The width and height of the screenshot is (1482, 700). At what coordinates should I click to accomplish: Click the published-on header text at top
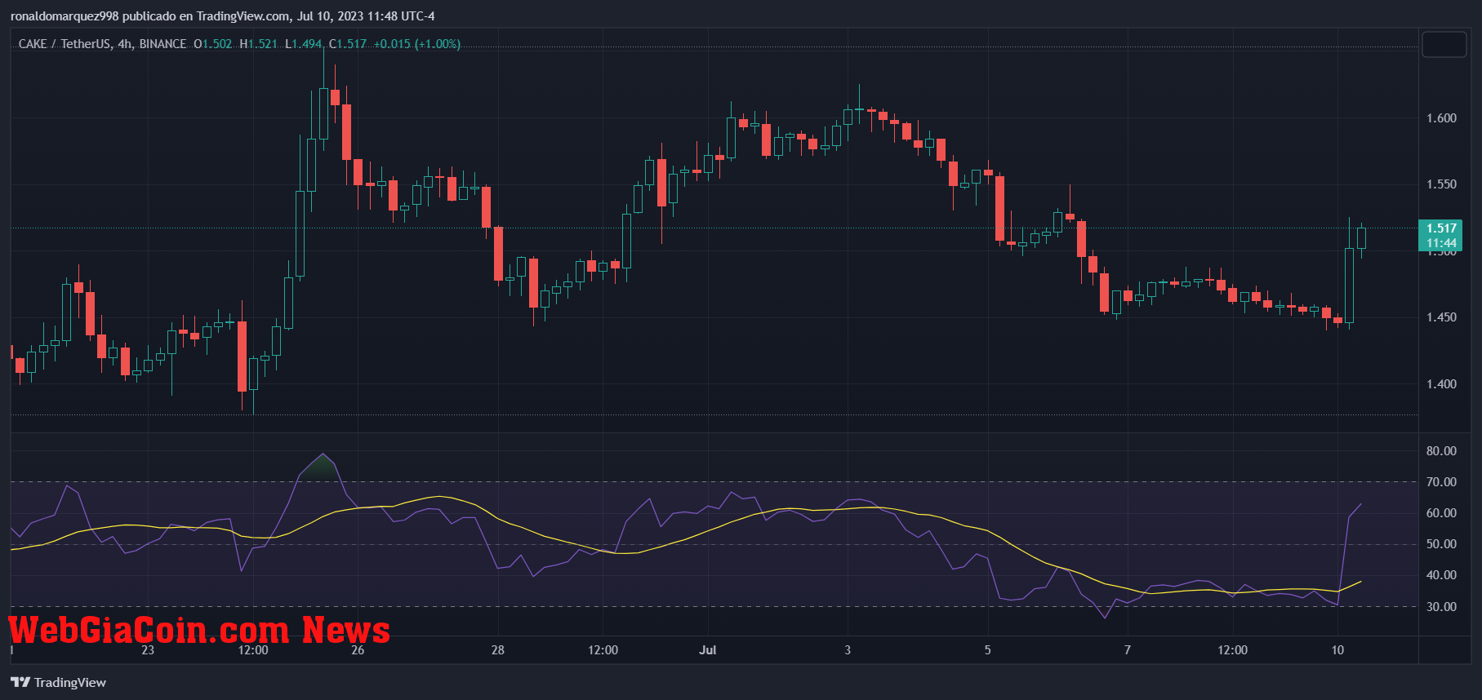(x=222, y=16)
